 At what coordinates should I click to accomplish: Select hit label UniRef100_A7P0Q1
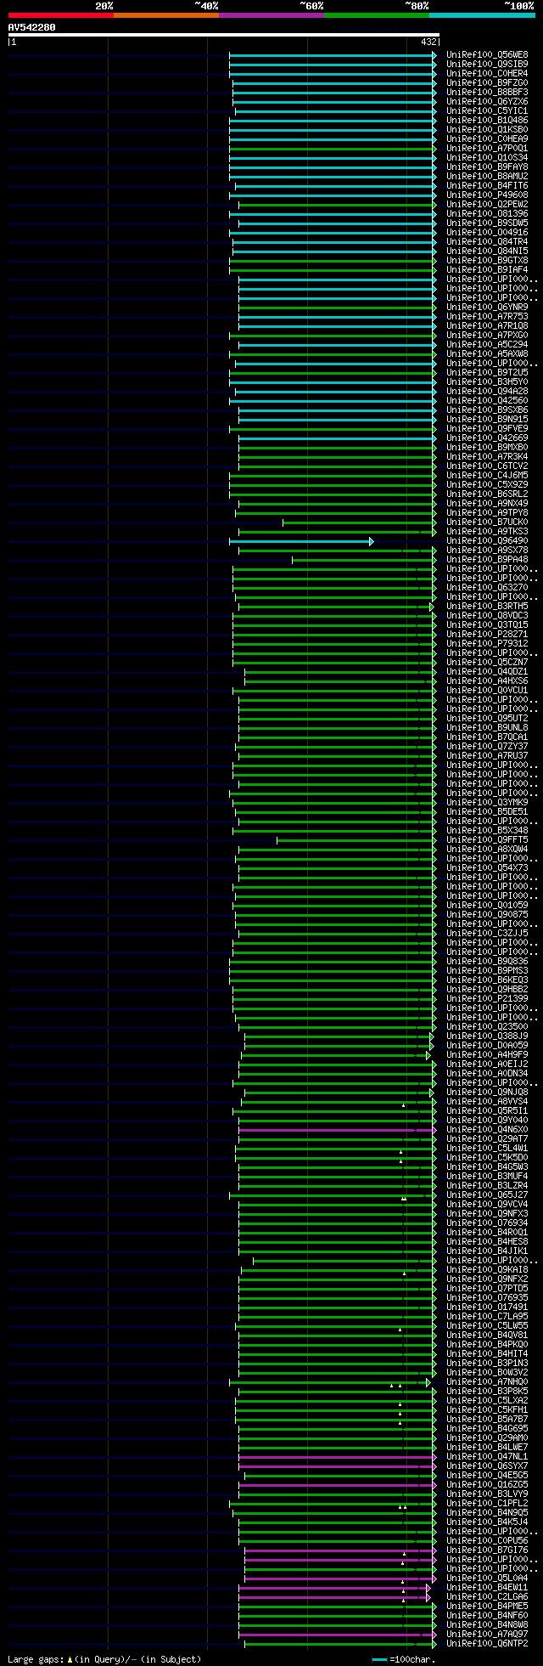point(487,149)
